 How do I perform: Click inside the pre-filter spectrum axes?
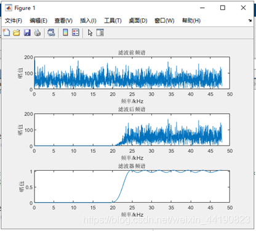click(132, 73)
